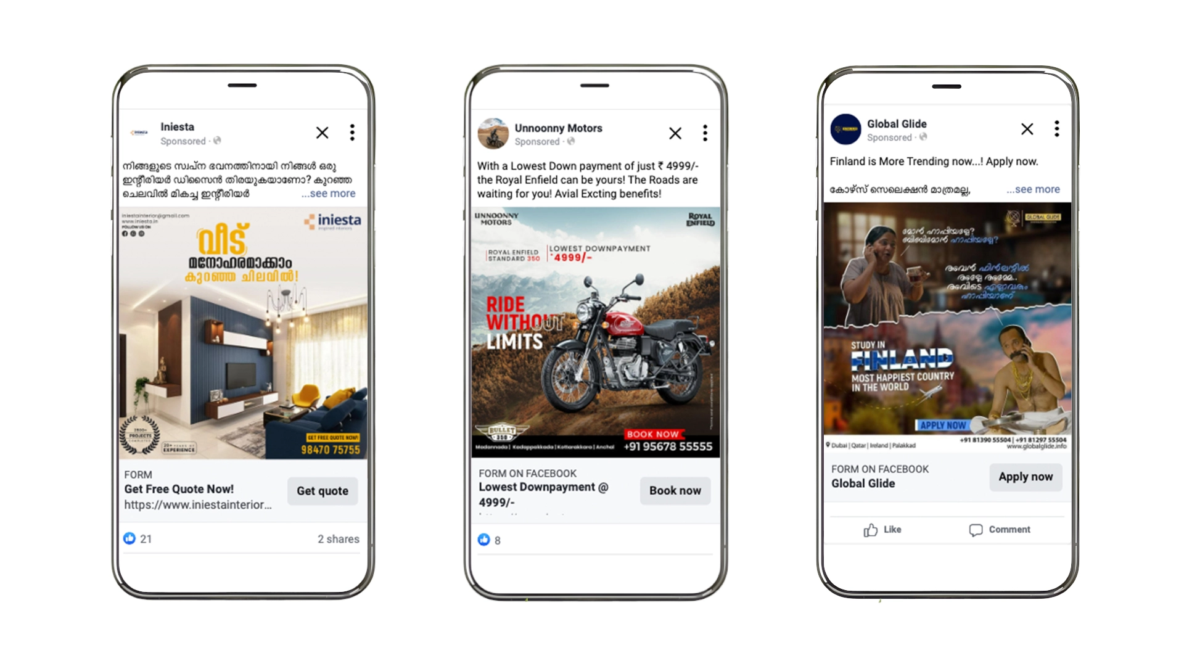The height and width of the screenshot is (666, 1184).
Task: Click 'Get quote' button on Iniesta ad
Action: tap(321, 490)
